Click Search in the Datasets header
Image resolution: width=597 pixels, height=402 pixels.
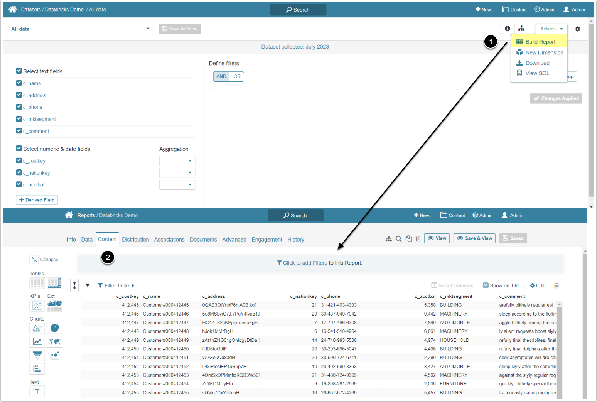click(298, 10)
